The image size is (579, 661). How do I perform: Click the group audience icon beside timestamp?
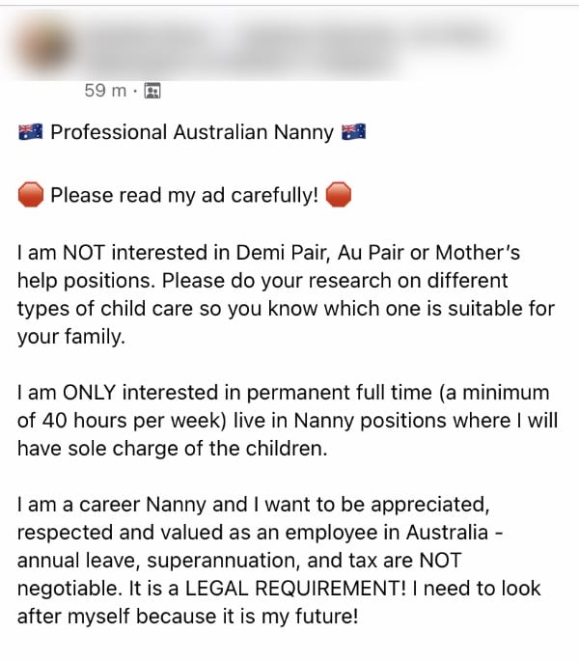[x=152, y=92]
